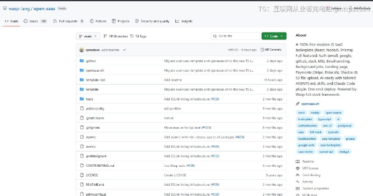This screenshot has width=373, height=196.
Task: Open the .editorconfig file name
Action: [x=95, y=109]
